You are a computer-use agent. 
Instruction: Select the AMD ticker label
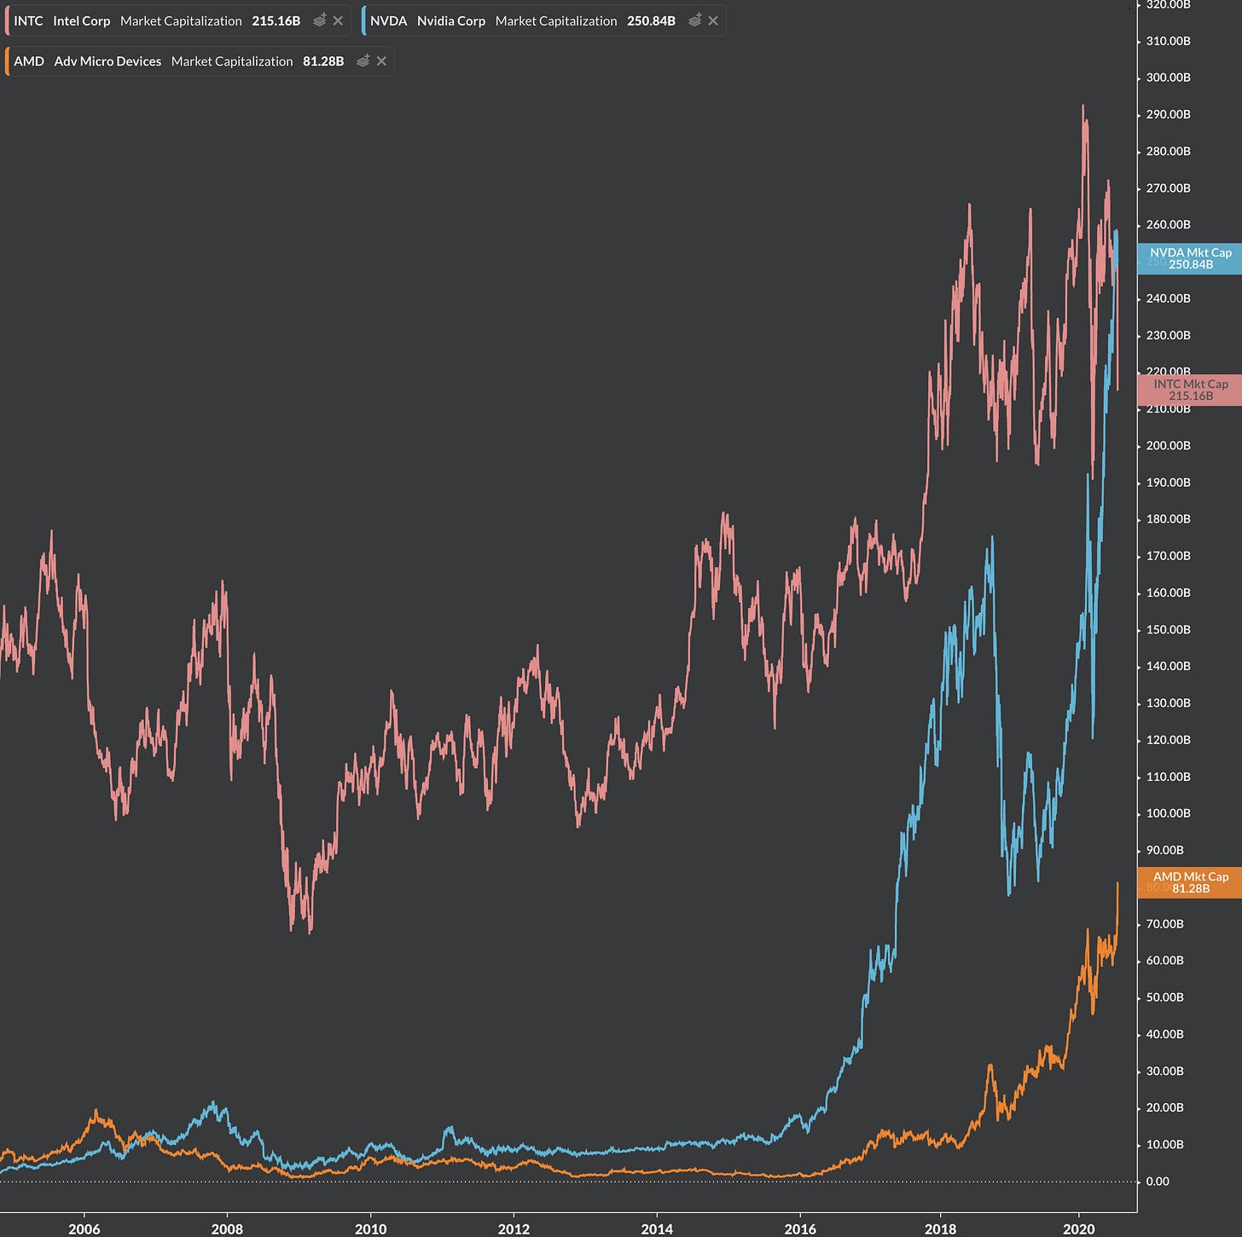click(29, 61)
